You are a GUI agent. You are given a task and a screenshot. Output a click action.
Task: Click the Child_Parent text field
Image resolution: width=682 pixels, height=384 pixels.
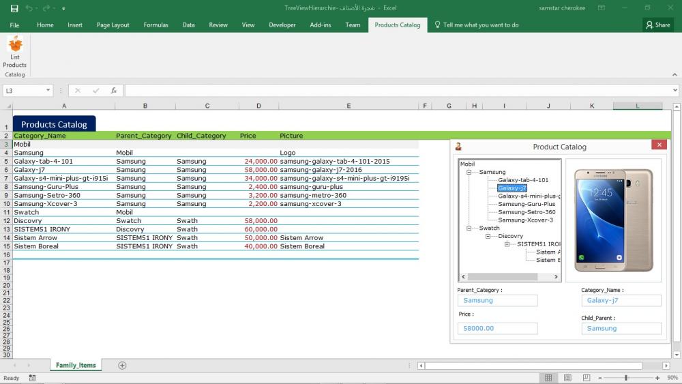621,328
